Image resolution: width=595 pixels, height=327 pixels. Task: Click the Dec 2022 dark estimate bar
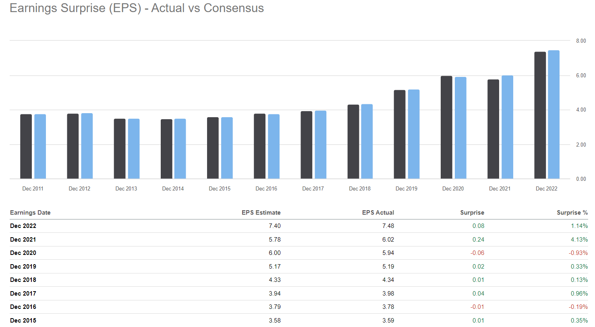click(x=540, y=116)
